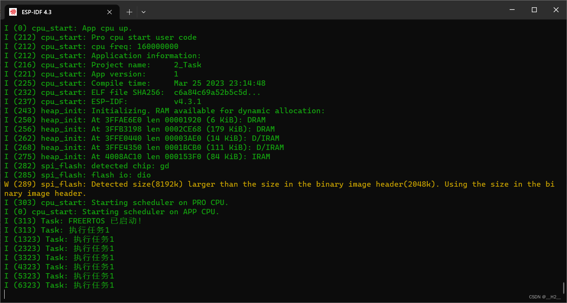Click the 'Pro cpu start user code' line
The width and height of the screenshot is (567, 303).
coord(100,37)
